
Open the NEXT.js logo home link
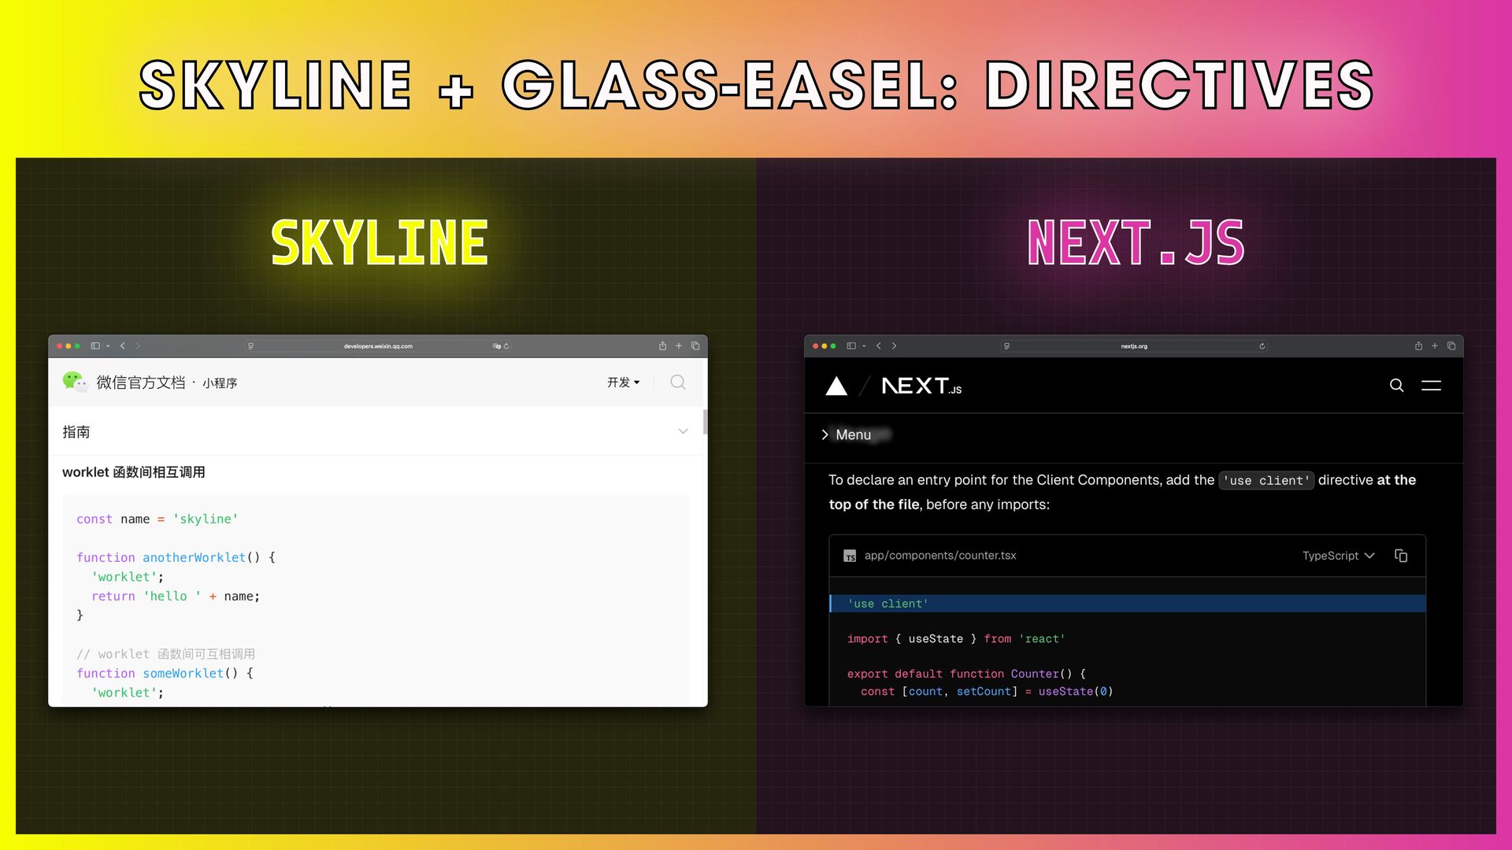click(921, 386)
